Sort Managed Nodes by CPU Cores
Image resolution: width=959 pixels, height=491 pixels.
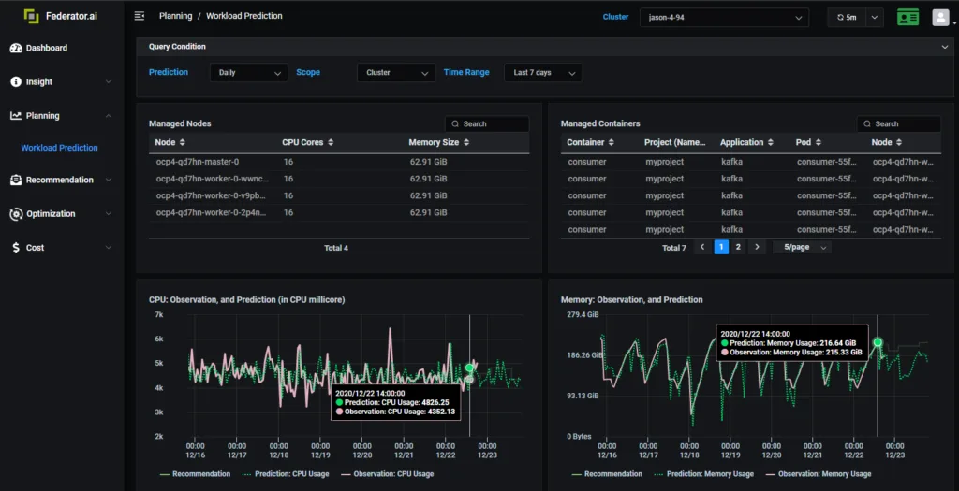(x=307, y=142)
